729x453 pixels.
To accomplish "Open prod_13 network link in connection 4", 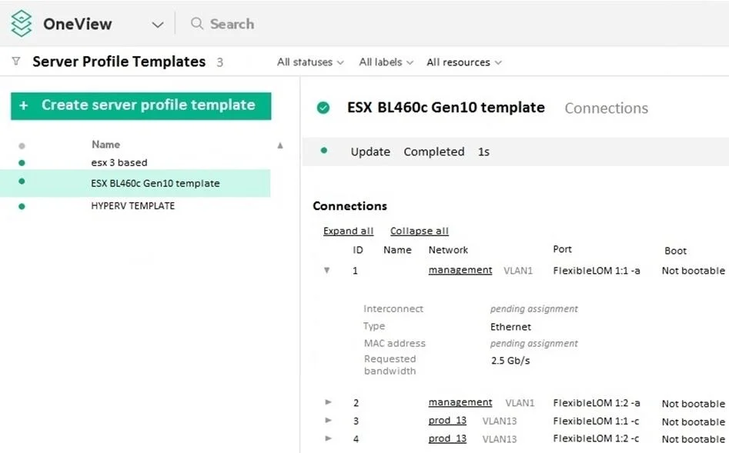I will pyautogui.click(x=447, y=438).
